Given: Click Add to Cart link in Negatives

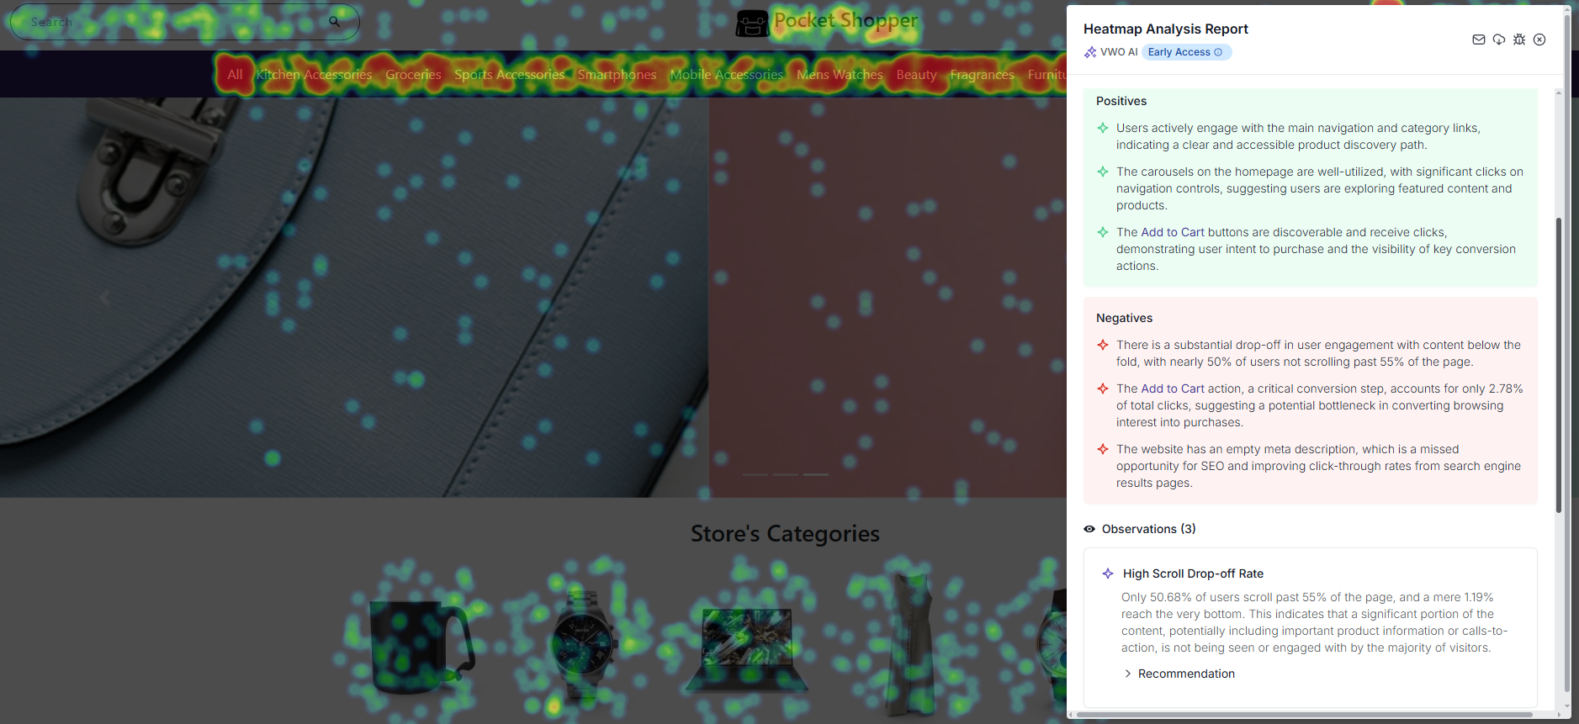Looking at the screenshot, I should tap(1173, 388).
